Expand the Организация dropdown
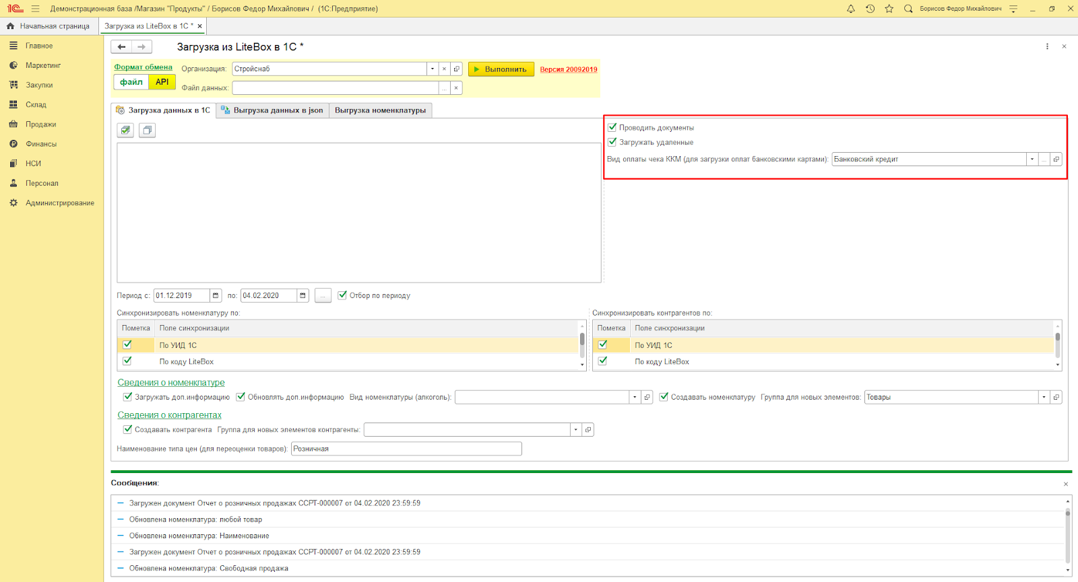The width and height of the screenshot is (1078, 582). 432,69
